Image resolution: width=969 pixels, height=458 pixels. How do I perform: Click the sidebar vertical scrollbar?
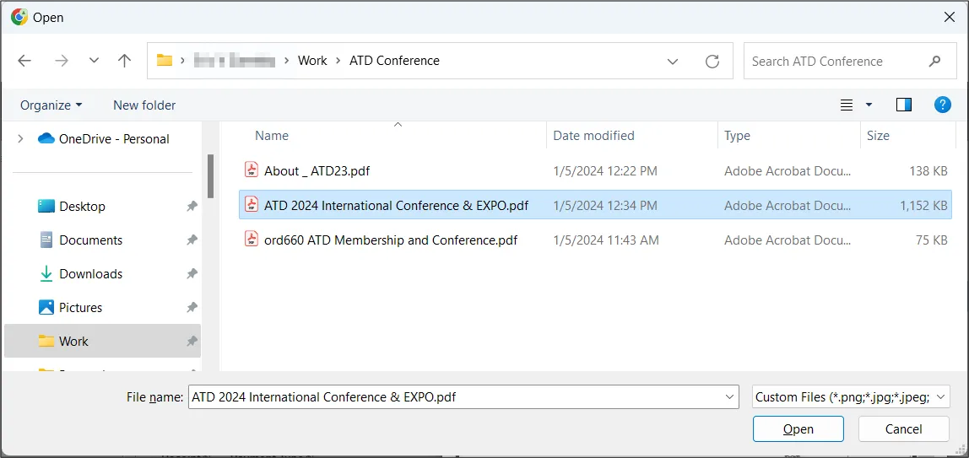(x=211, y=176)
